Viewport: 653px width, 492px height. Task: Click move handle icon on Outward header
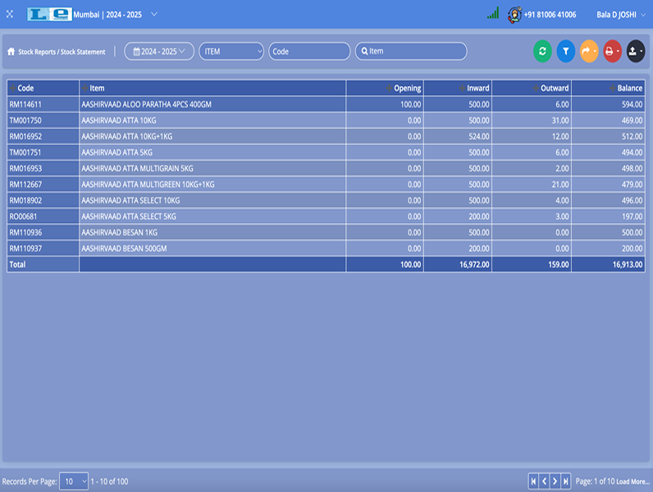(536, 89)
